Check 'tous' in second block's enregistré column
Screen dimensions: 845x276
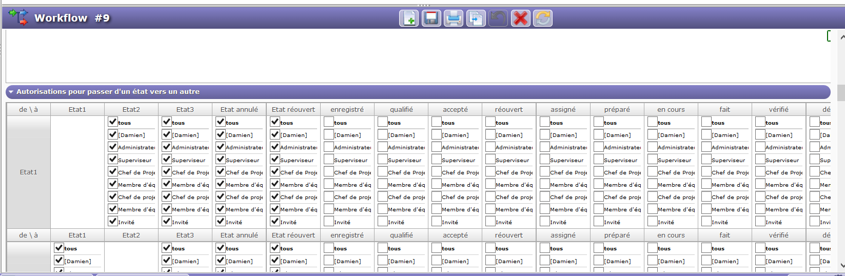click(329, 247)
